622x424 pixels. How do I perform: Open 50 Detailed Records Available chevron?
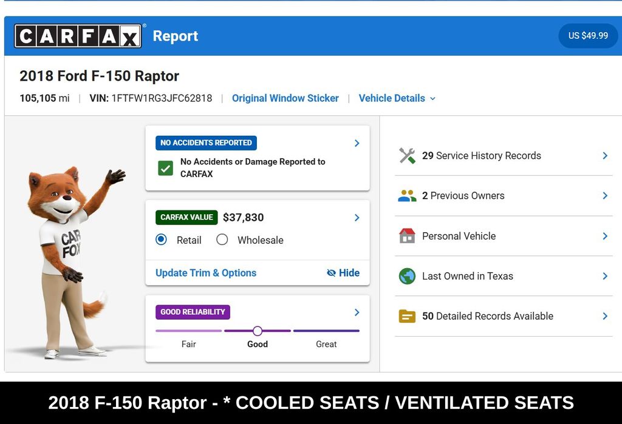pos(605,316)
